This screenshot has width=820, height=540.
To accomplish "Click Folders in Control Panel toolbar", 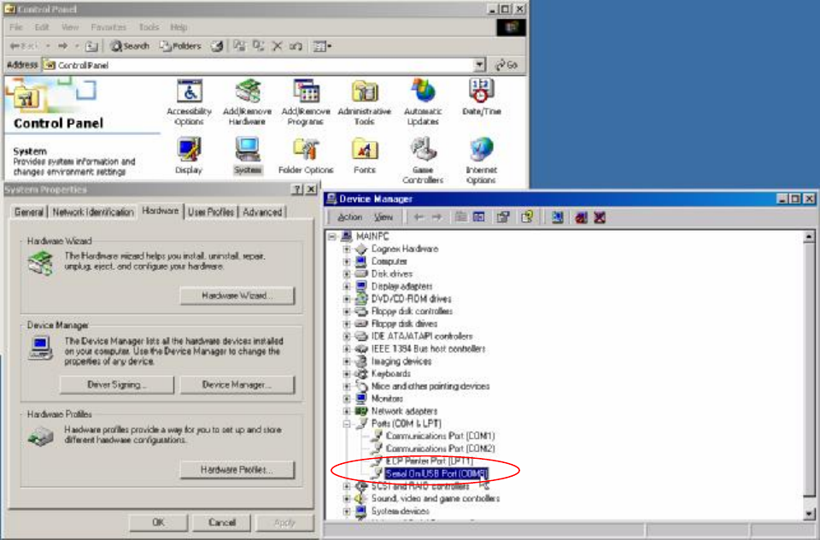I will pos(181,46).
